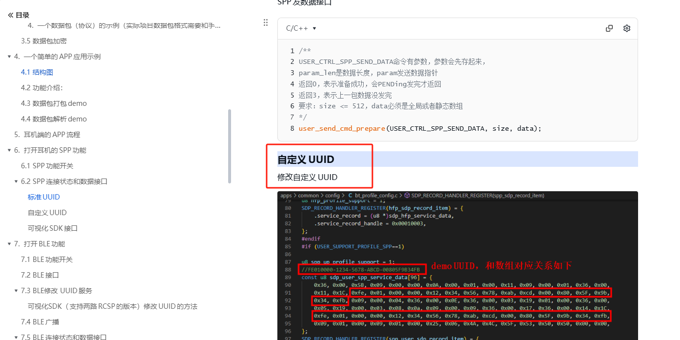Screen dimensions: 680x340
Task: Open the code block settings gear
Action: tap(627, 28)
